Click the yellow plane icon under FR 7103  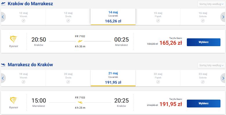[x=80, y=103]
